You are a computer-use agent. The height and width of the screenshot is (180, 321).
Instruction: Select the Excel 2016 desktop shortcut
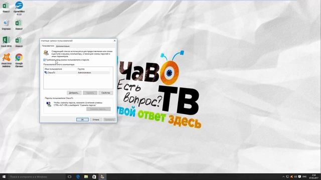coord(6,42)
